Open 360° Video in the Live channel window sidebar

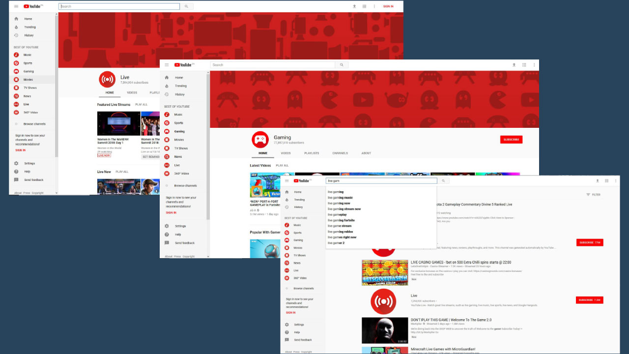point(25,112)
